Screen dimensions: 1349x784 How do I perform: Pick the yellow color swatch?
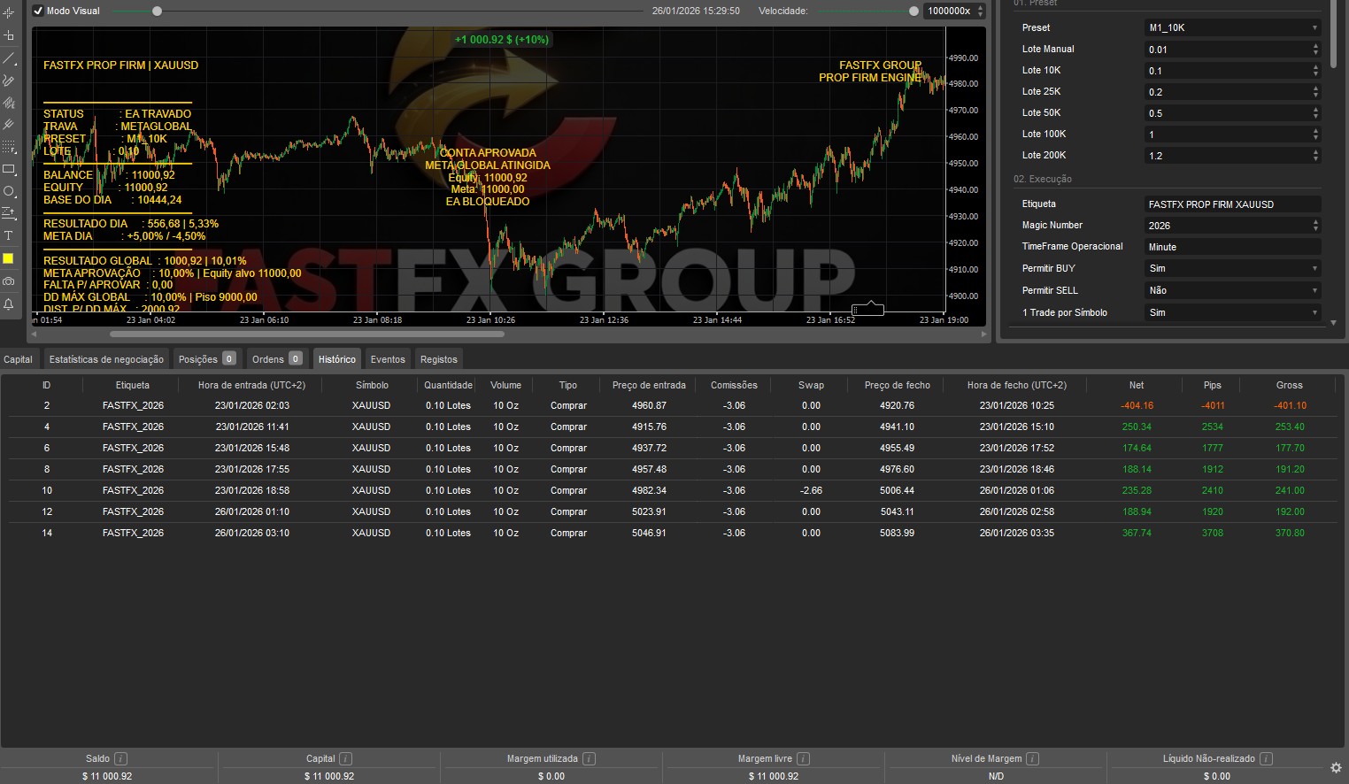coord(9,258)
